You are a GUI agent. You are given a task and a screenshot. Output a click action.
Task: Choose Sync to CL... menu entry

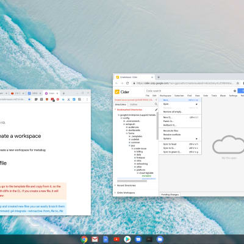[x=180, y=148]
